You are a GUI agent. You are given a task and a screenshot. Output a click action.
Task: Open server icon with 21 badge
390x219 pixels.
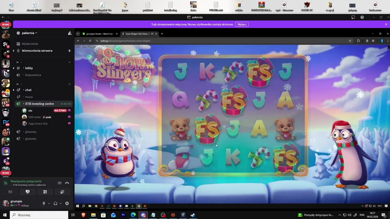(6, 161)
